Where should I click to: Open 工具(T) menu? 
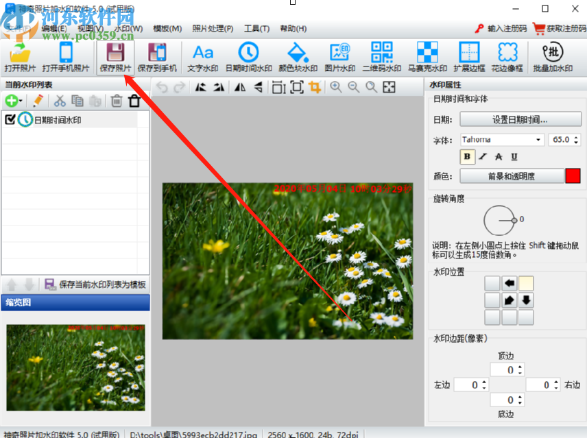256,29
